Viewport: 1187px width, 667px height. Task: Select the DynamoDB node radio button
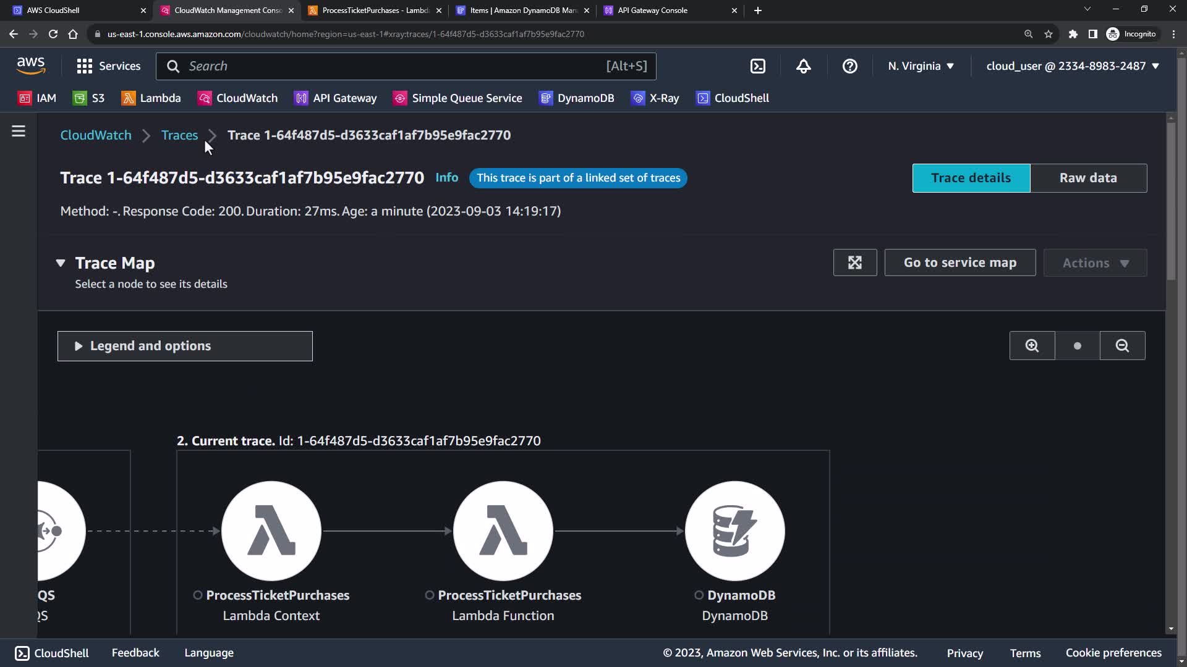click(x=699, y=595)
